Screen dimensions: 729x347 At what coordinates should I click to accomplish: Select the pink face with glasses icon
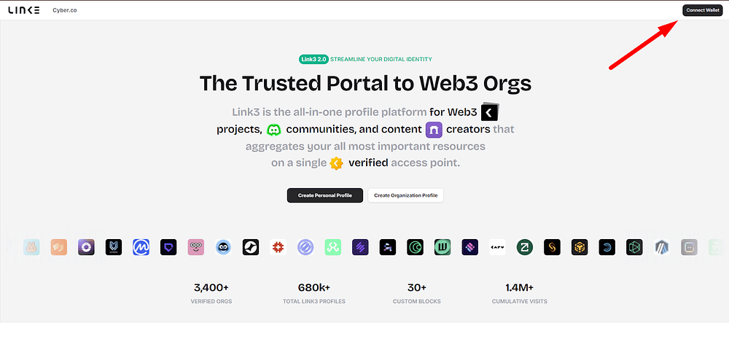coord(195,247)
